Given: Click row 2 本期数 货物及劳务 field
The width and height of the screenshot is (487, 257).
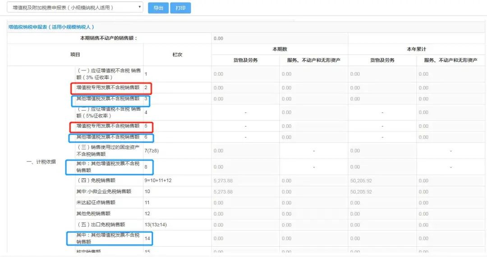Looking at the screenshot, I should click(x=245, y=88).
